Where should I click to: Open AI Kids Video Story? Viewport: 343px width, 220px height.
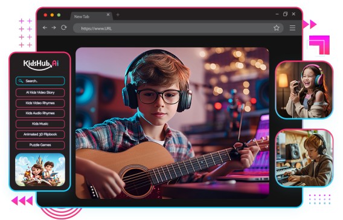click(40, 92)
